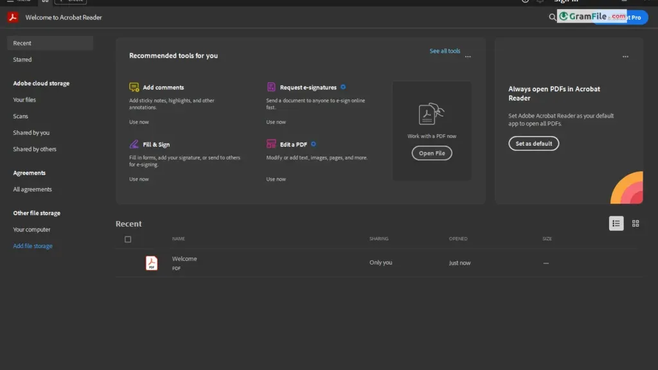658x370 pixels.
Task: Click the Add comments tool title
Action: tap(163, 87)
